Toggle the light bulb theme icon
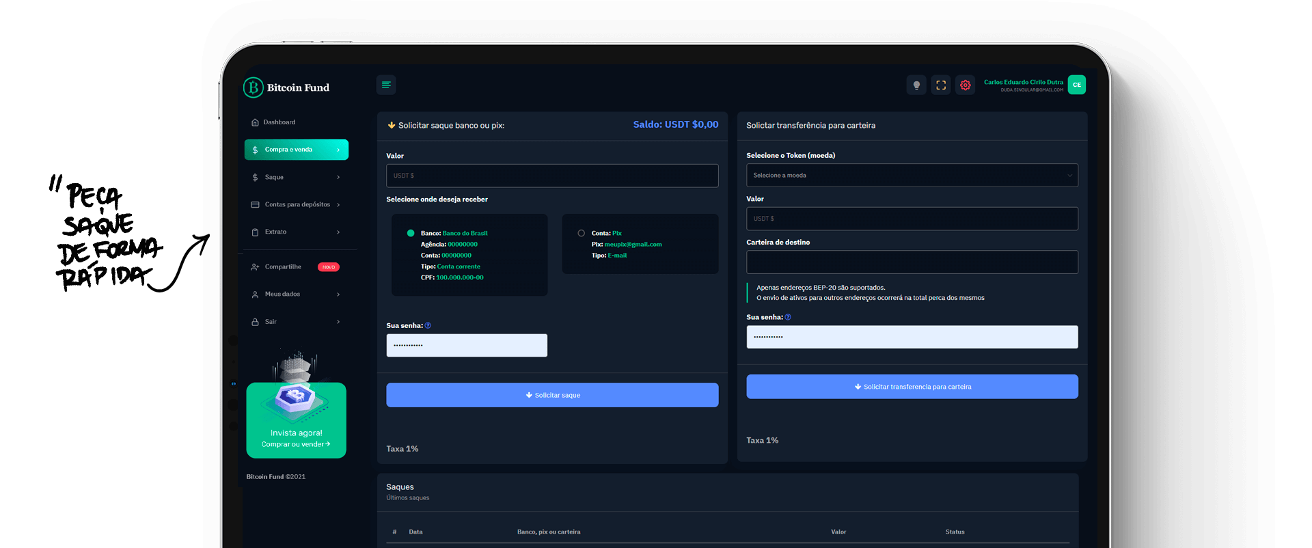 [x=916, y=85]
